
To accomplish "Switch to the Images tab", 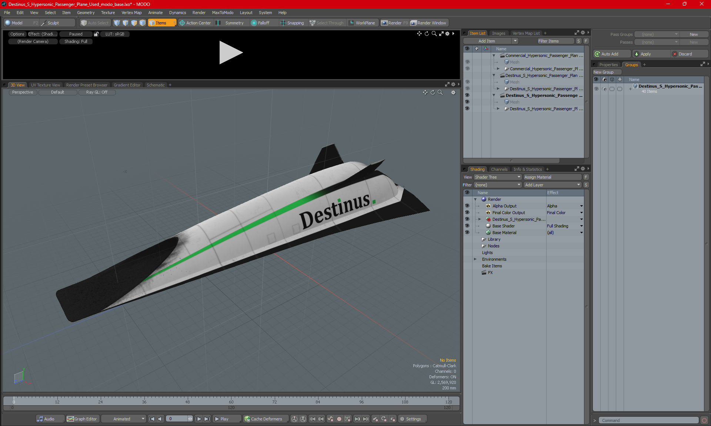I will pyautogui.click(x=498, y=33).
